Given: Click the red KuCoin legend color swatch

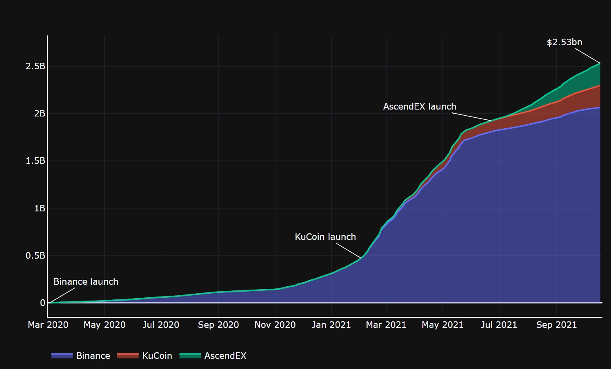Looking at the screenshot, I should [x=128, y=356].
